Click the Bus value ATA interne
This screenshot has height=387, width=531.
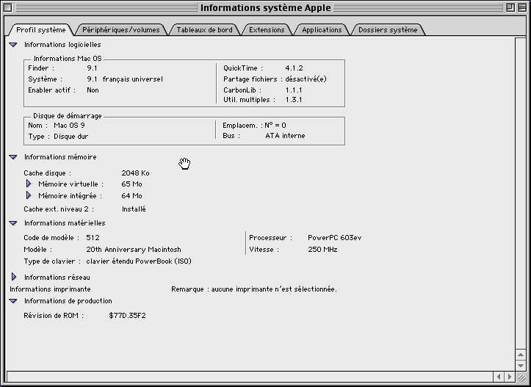tap(285, 136)
